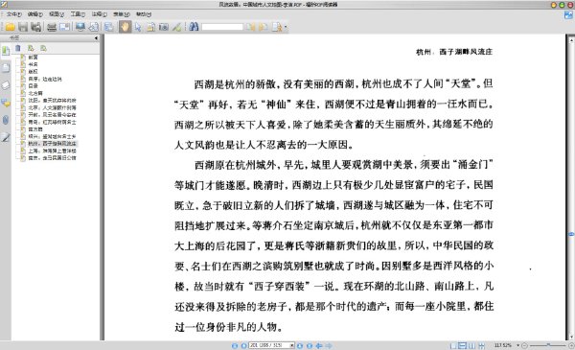Open the Signatures pen panel
The height and width of the screenshot is (350, 575).
pyautogui.click(x=6, y=137)
